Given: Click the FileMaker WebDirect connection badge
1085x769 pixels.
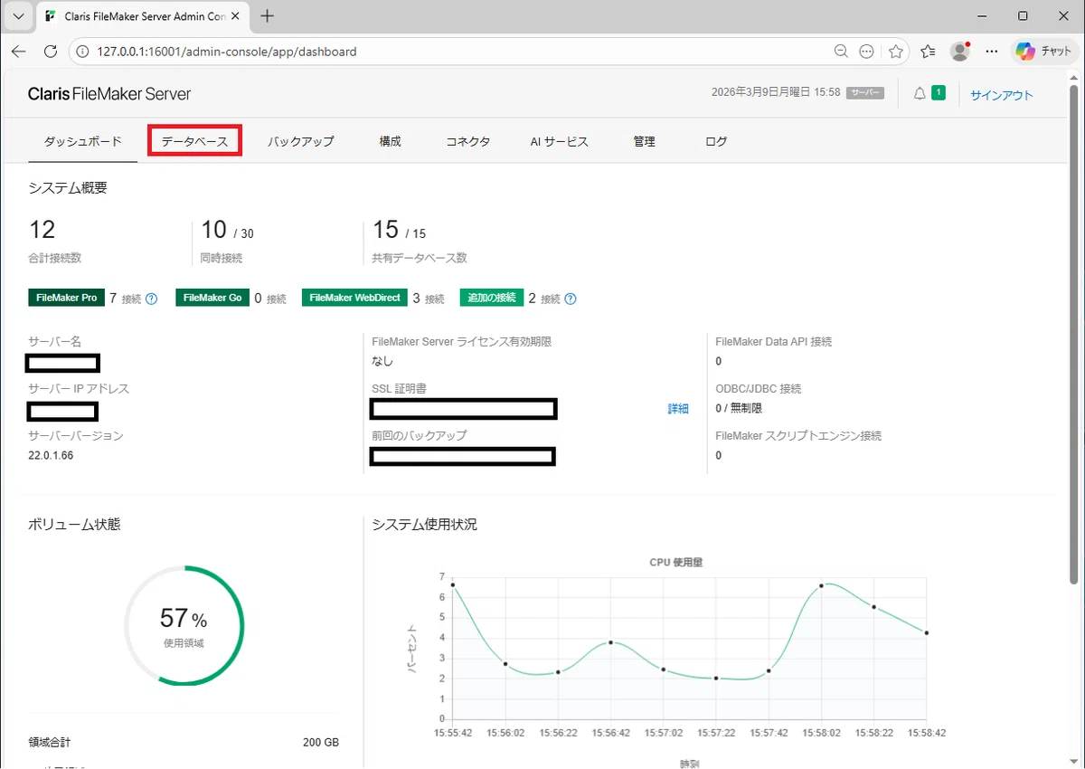Looking at the screenshot, I should [355, 298].
